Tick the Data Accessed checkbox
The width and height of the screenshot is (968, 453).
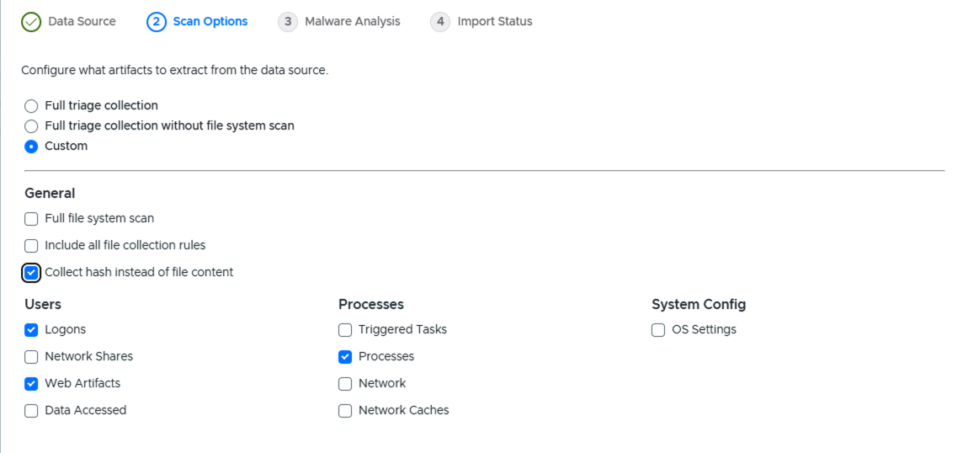[x=31, y=410]
